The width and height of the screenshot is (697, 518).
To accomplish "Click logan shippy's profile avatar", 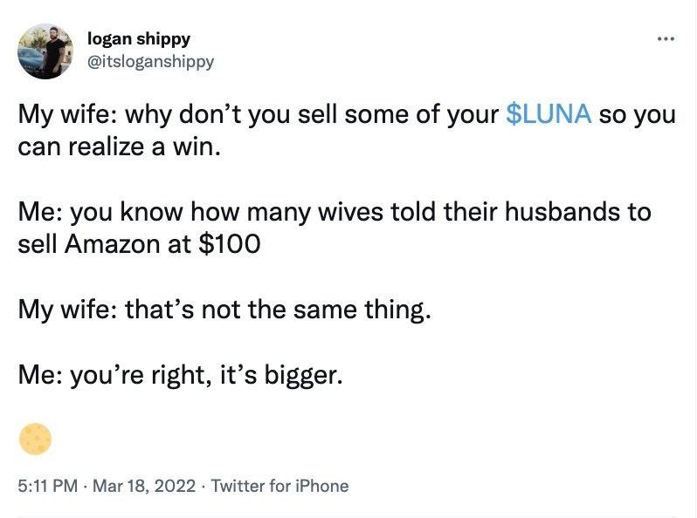I will point(45,51).
